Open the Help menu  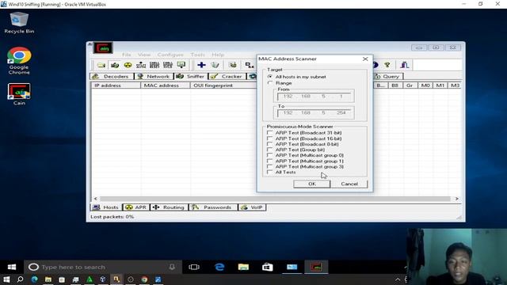218,55
